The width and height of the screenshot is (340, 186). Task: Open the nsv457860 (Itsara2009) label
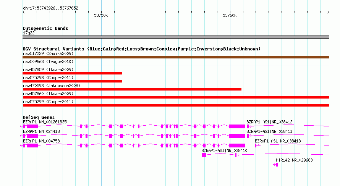pos(48,94)
